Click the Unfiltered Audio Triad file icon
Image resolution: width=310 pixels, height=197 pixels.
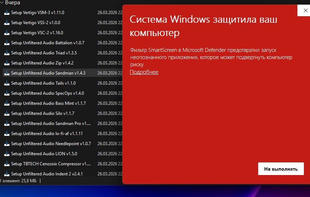point(7,53)
